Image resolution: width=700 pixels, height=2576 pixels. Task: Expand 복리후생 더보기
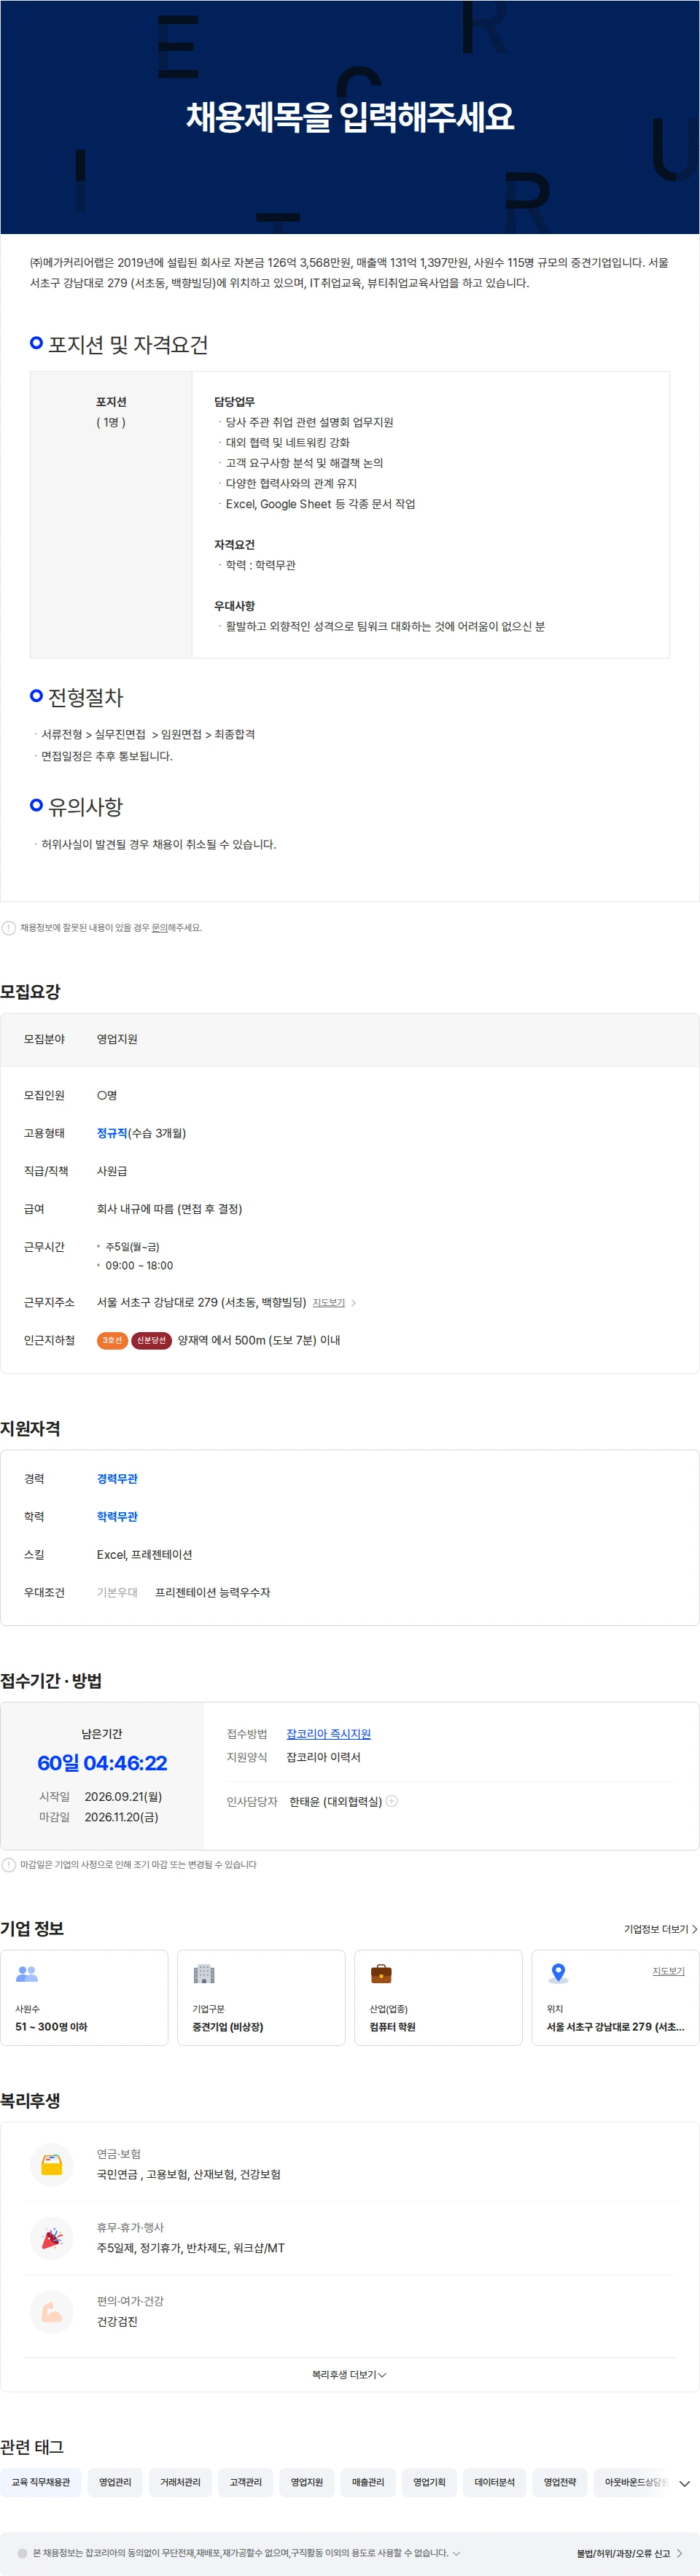tap(349, 2374)
